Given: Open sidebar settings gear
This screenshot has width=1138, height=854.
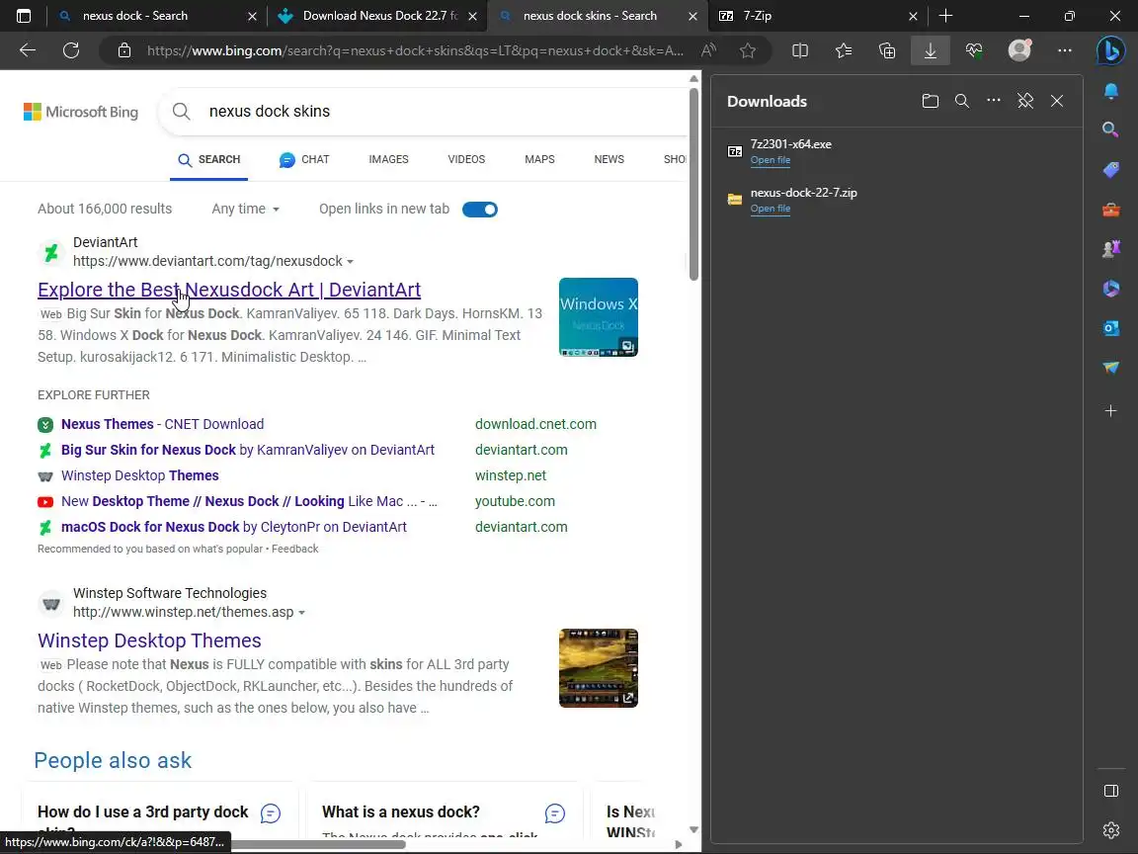Looking at the screenshot, I should click(1111, 830).
